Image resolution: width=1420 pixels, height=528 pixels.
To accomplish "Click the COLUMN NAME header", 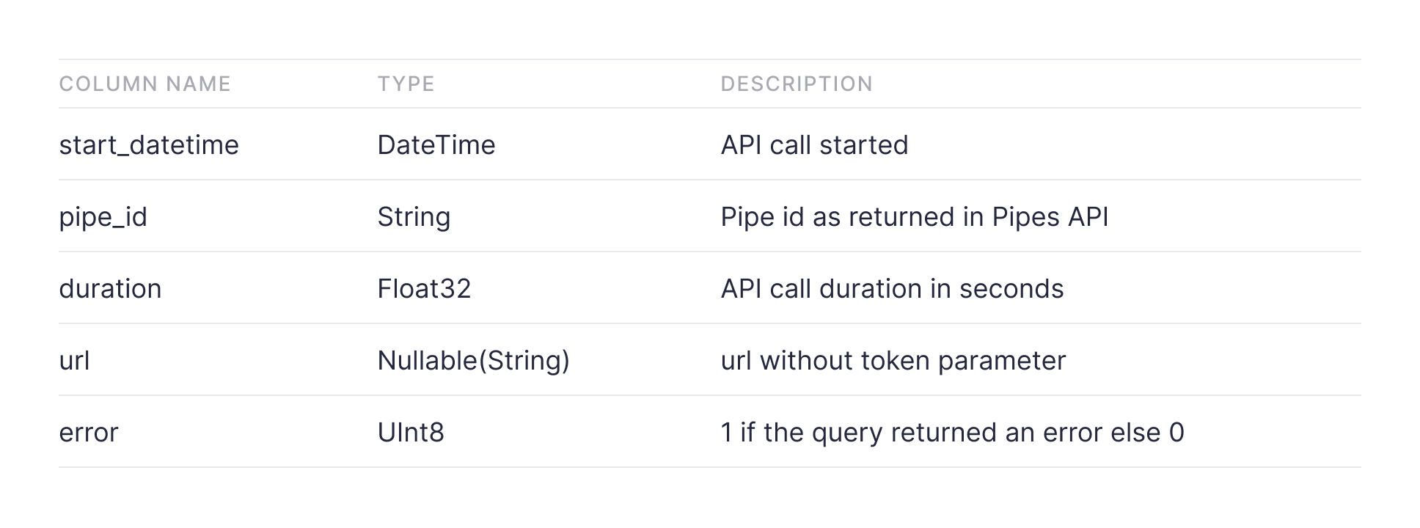I will pyautogui.click(x=144, y=84).
